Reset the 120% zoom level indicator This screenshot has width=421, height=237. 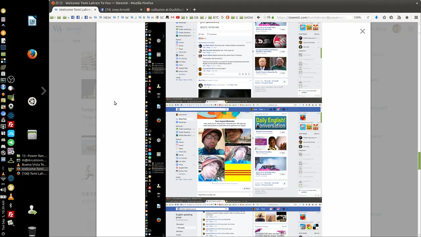coord(357,17)
